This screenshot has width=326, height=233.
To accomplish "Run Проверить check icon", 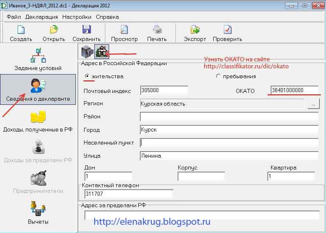I will tap(227, 30).
